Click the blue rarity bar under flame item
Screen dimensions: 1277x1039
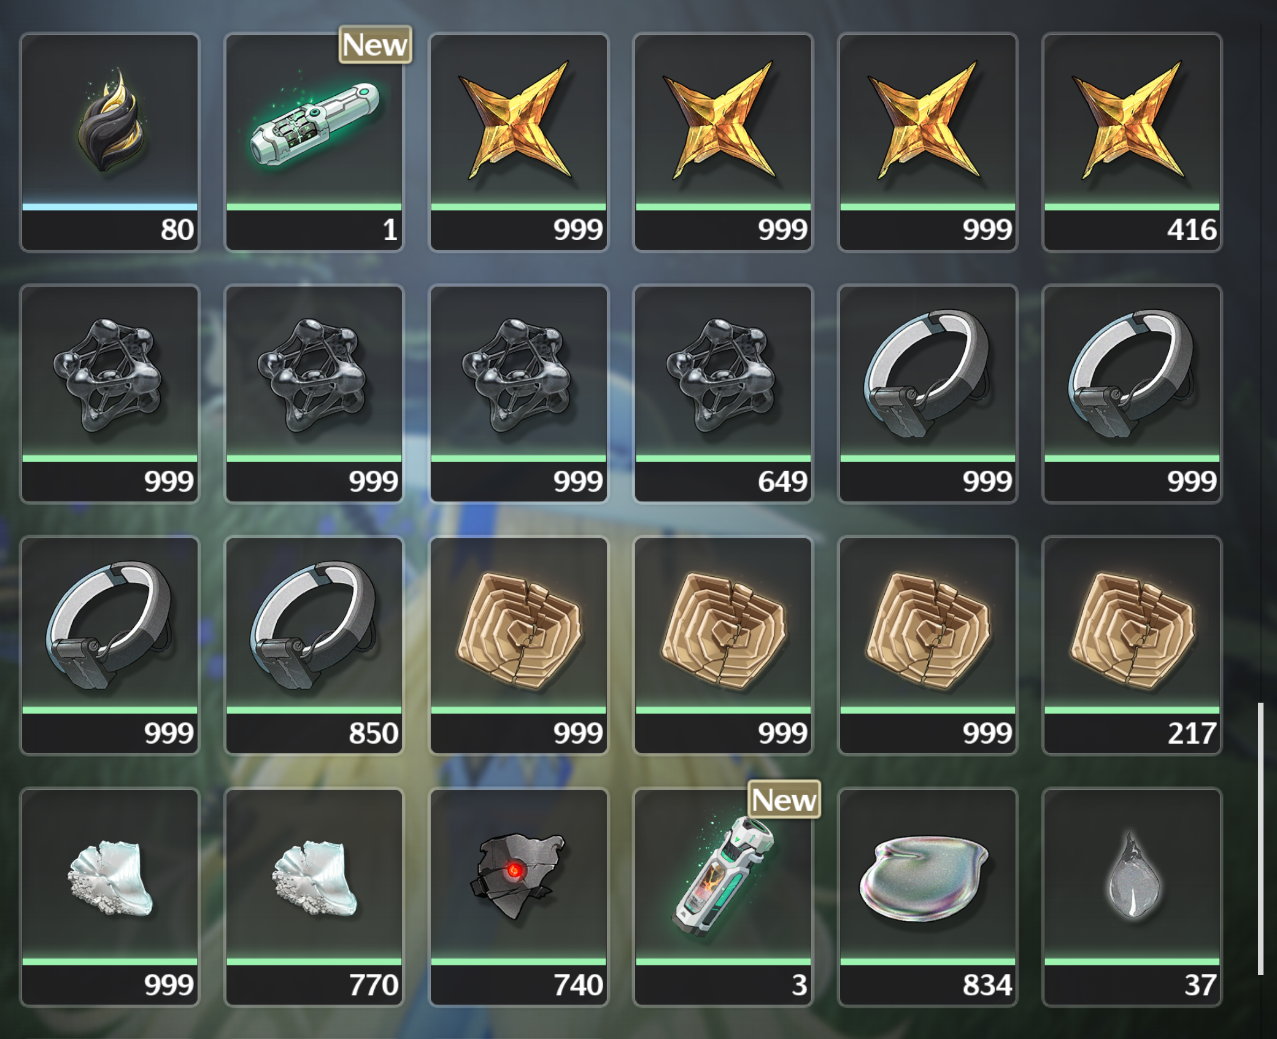(110, 207)
